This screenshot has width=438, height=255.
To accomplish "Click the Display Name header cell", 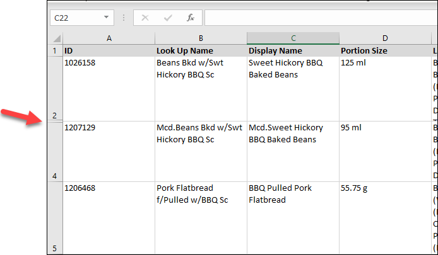I will [293, 51].
